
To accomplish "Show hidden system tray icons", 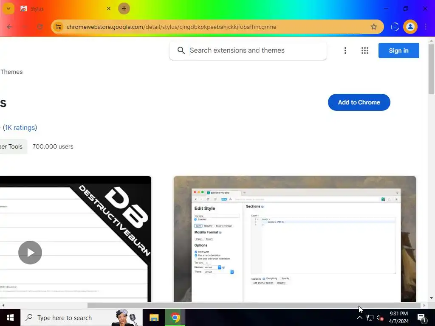I will click(x=359, y=318).
